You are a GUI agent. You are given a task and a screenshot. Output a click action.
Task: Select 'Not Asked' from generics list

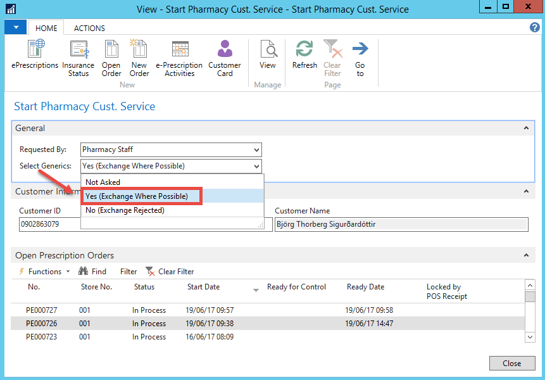click(x=103, y=182)
